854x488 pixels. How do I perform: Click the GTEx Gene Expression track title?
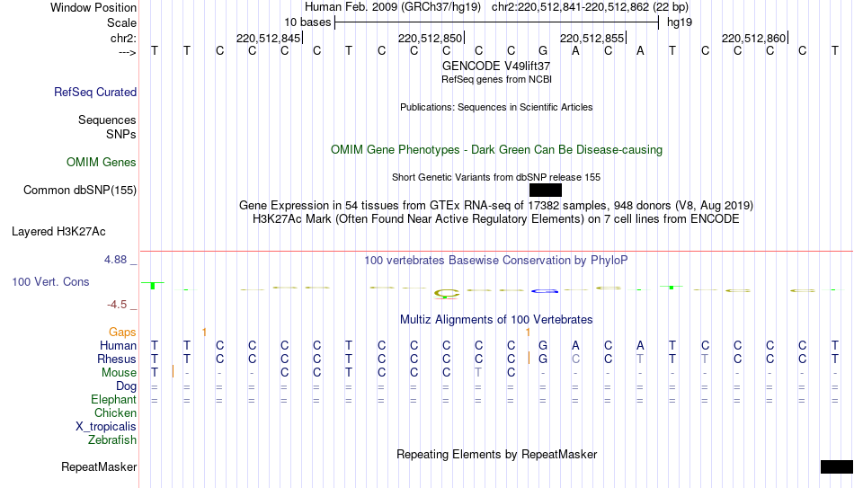(x=496, y=206)
